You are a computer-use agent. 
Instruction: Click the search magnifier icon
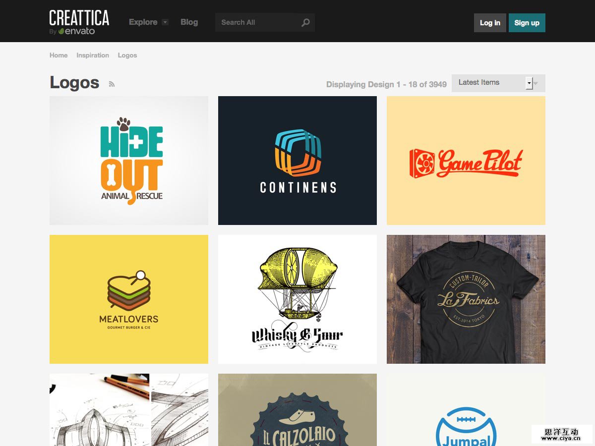click(306, 22)
